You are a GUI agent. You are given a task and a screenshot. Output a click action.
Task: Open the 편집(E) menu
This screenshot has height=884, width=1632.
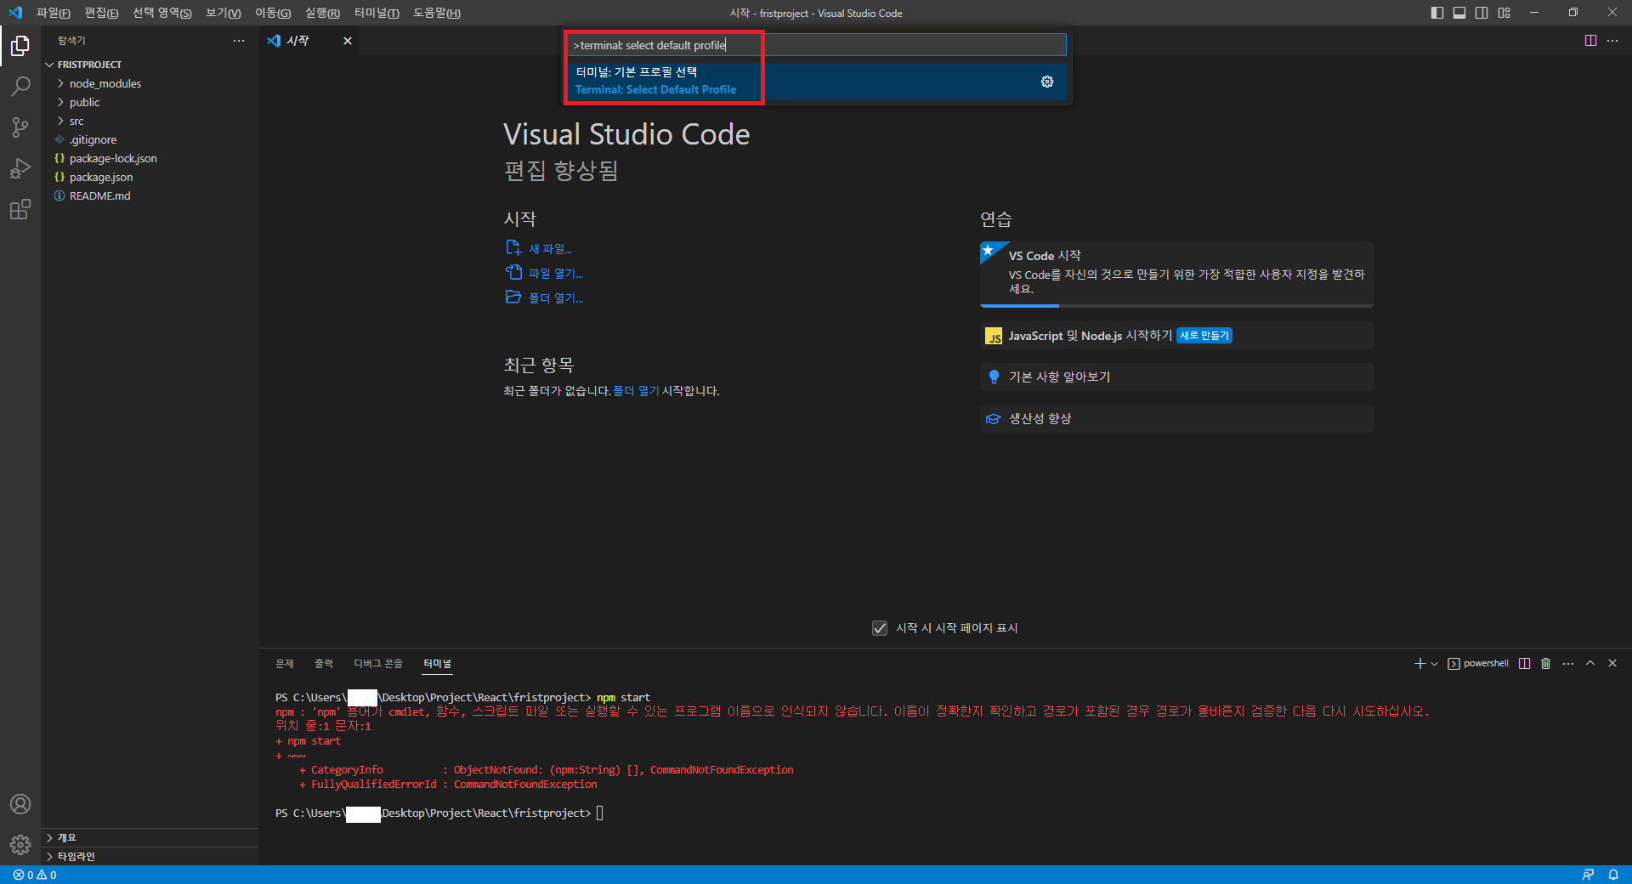pyautogui.click(x=101, y=13)
